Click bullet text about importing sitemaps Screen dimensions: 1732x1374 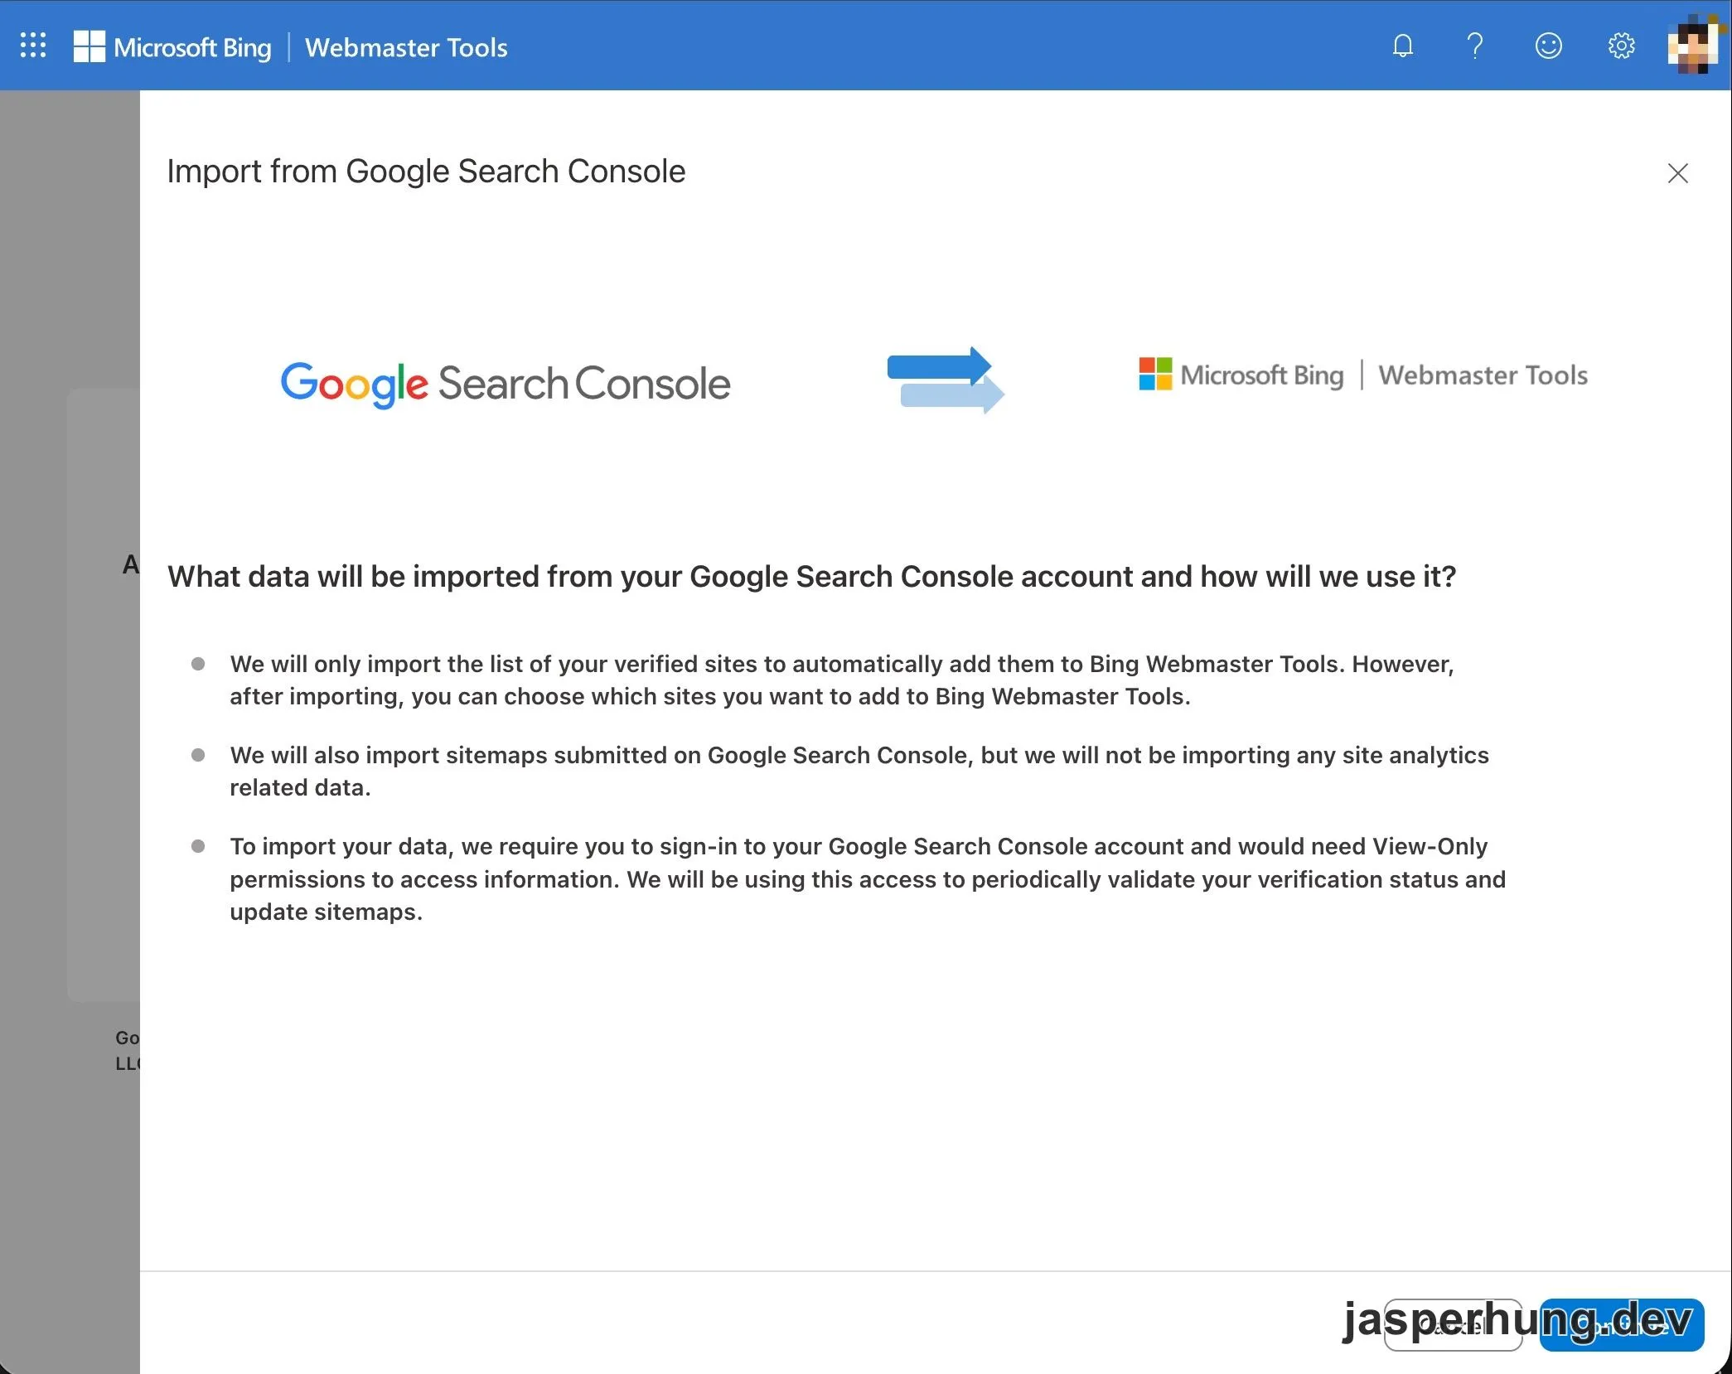(859, 771)
